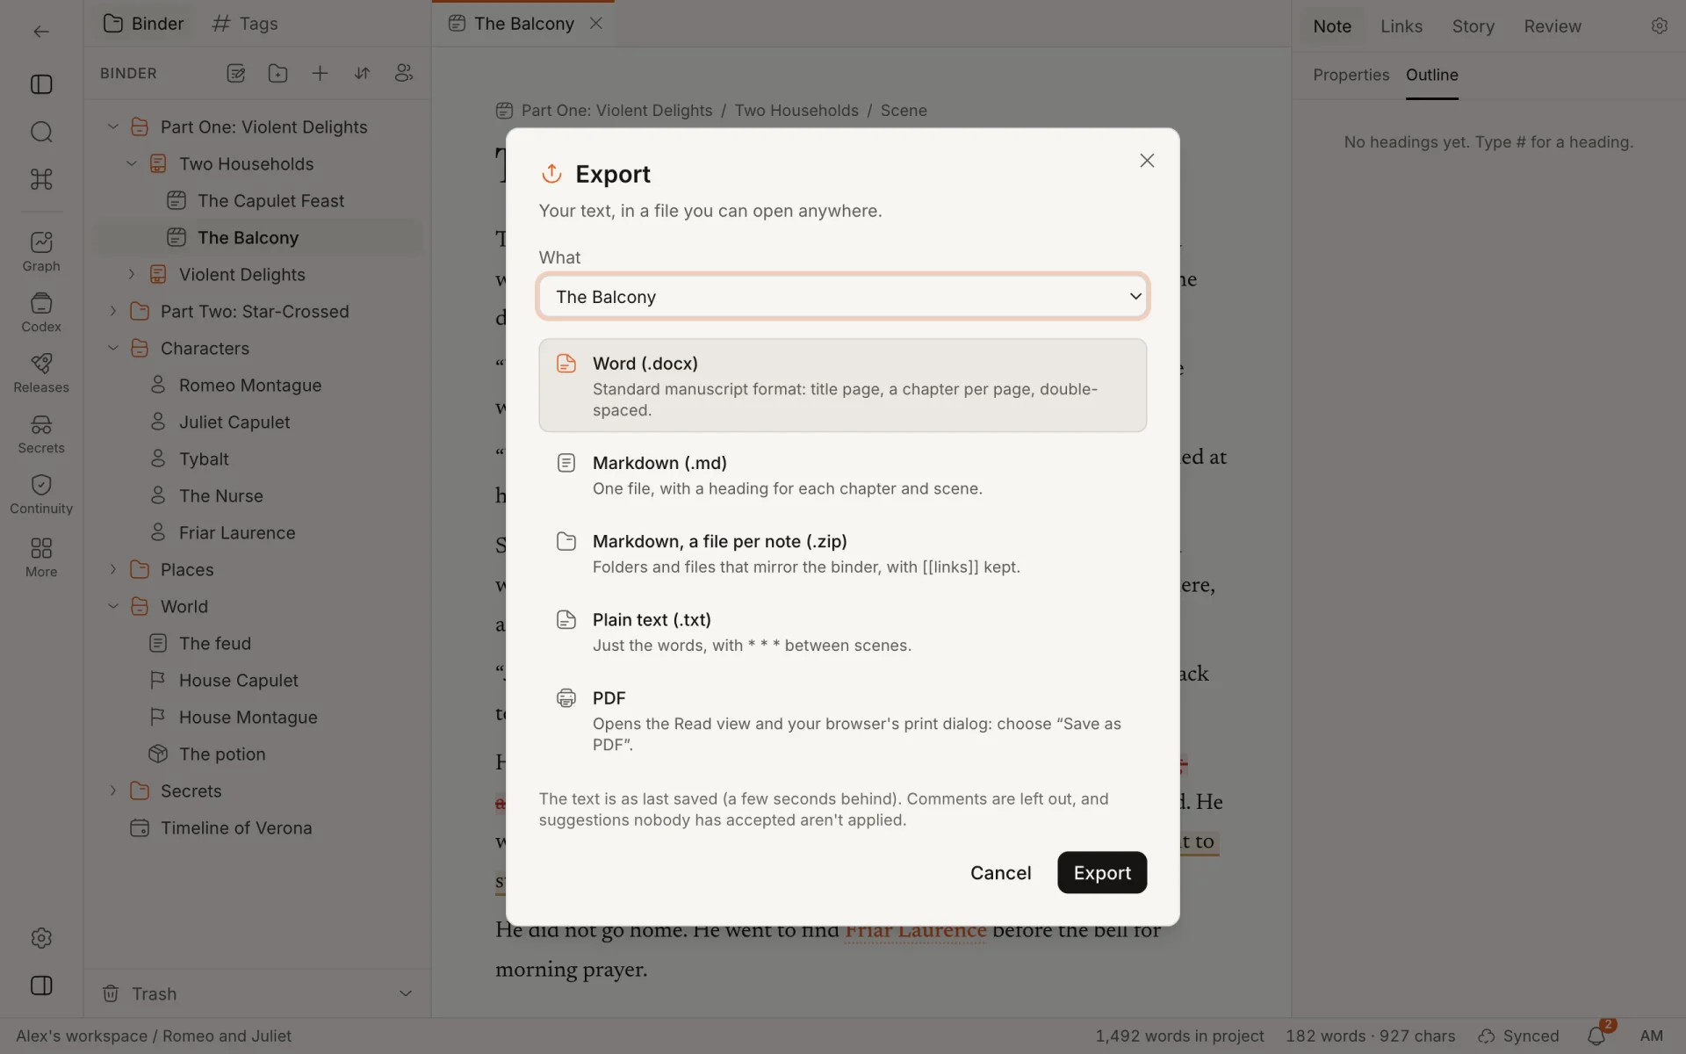The height and width of the screenshot is (1054, 1686).
Task: Create a new note in binder
Action: pos(235,73)
